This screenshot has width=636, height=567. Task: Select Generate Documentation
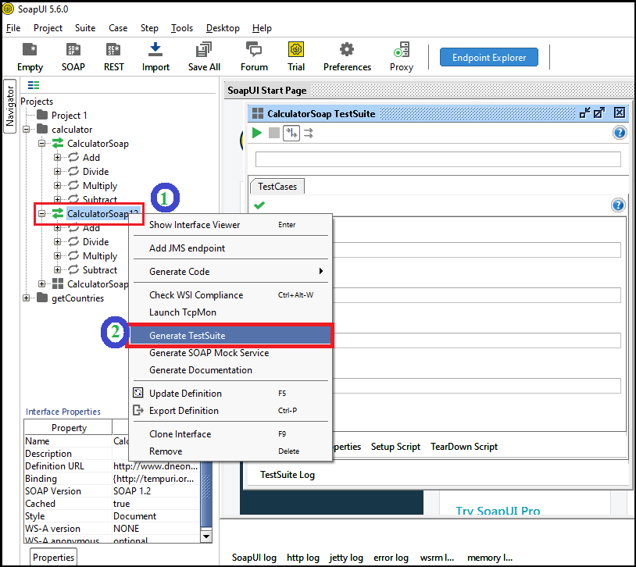(230, 370)
